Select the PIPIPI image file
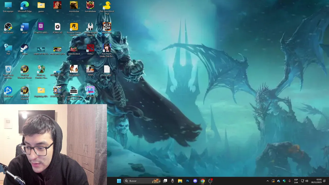This screenshot has height=185, width=329. 90,71
